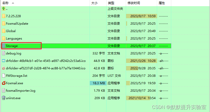
Task: Select the Global folder name
Action: click(11, 31)
